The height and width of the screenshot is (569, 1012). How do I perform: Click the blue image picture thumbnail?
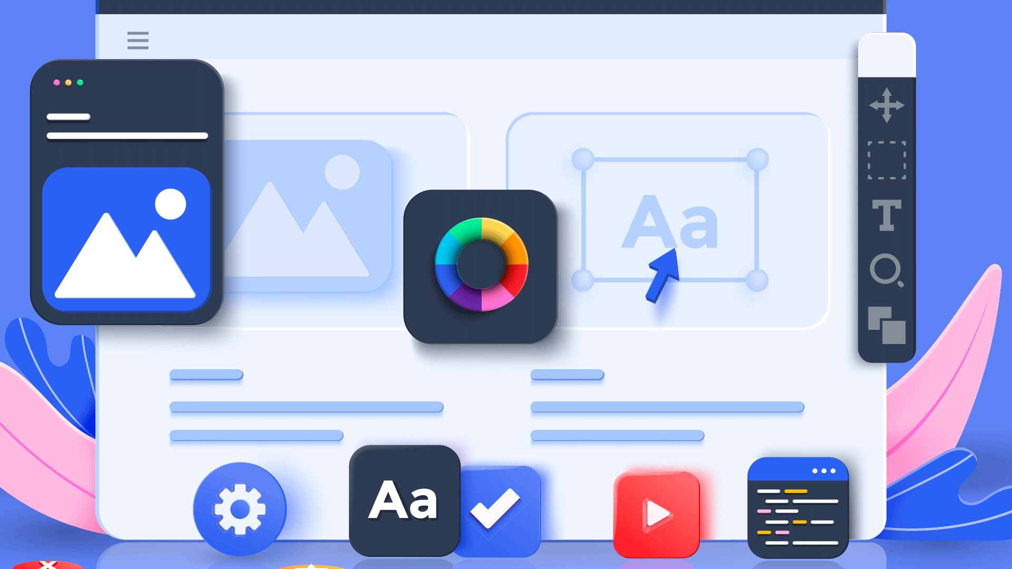[x=126, y=240]
